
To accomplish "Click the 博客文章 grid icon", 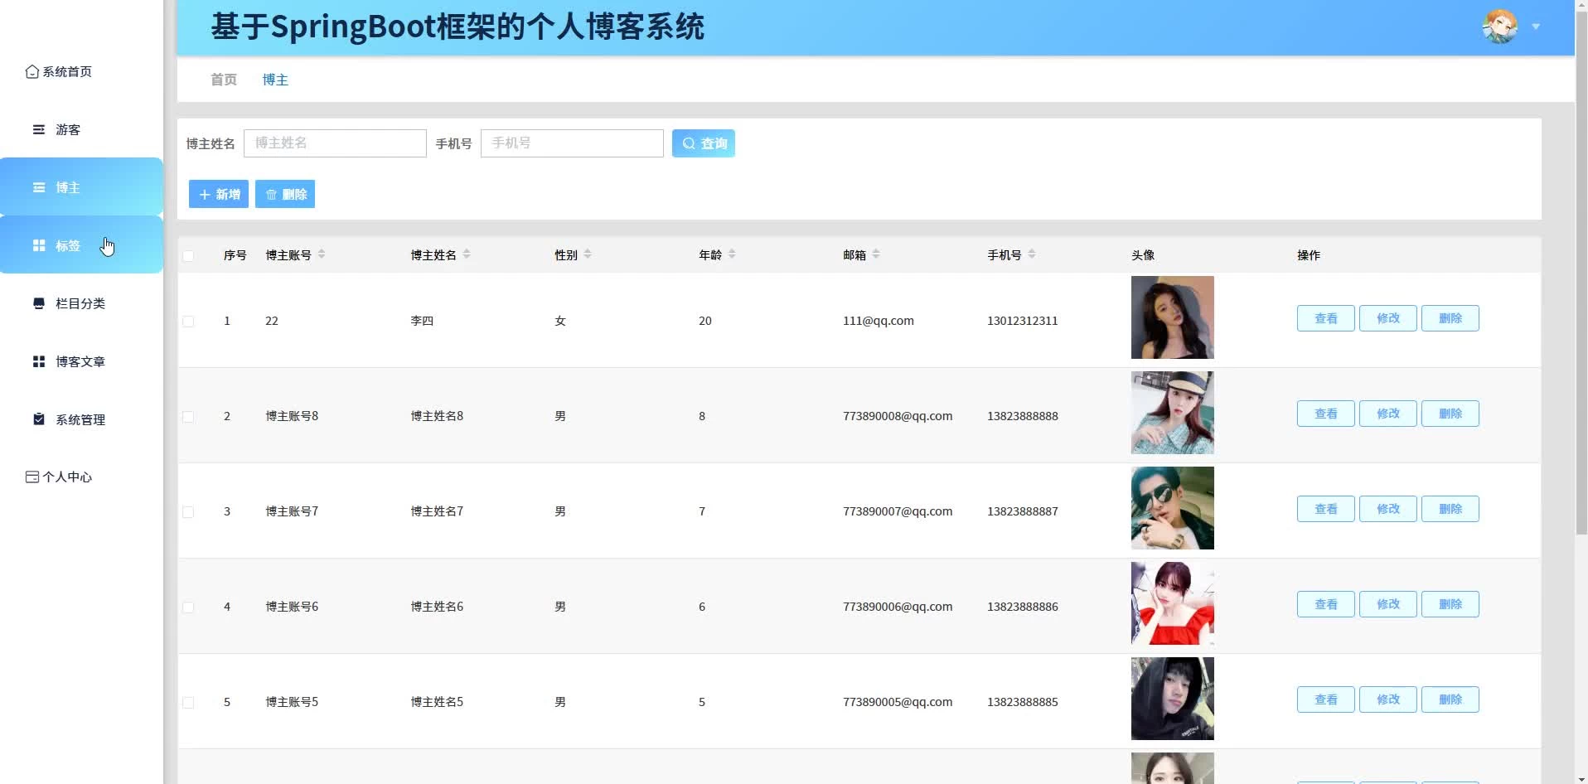I will (x=39, y=362).
